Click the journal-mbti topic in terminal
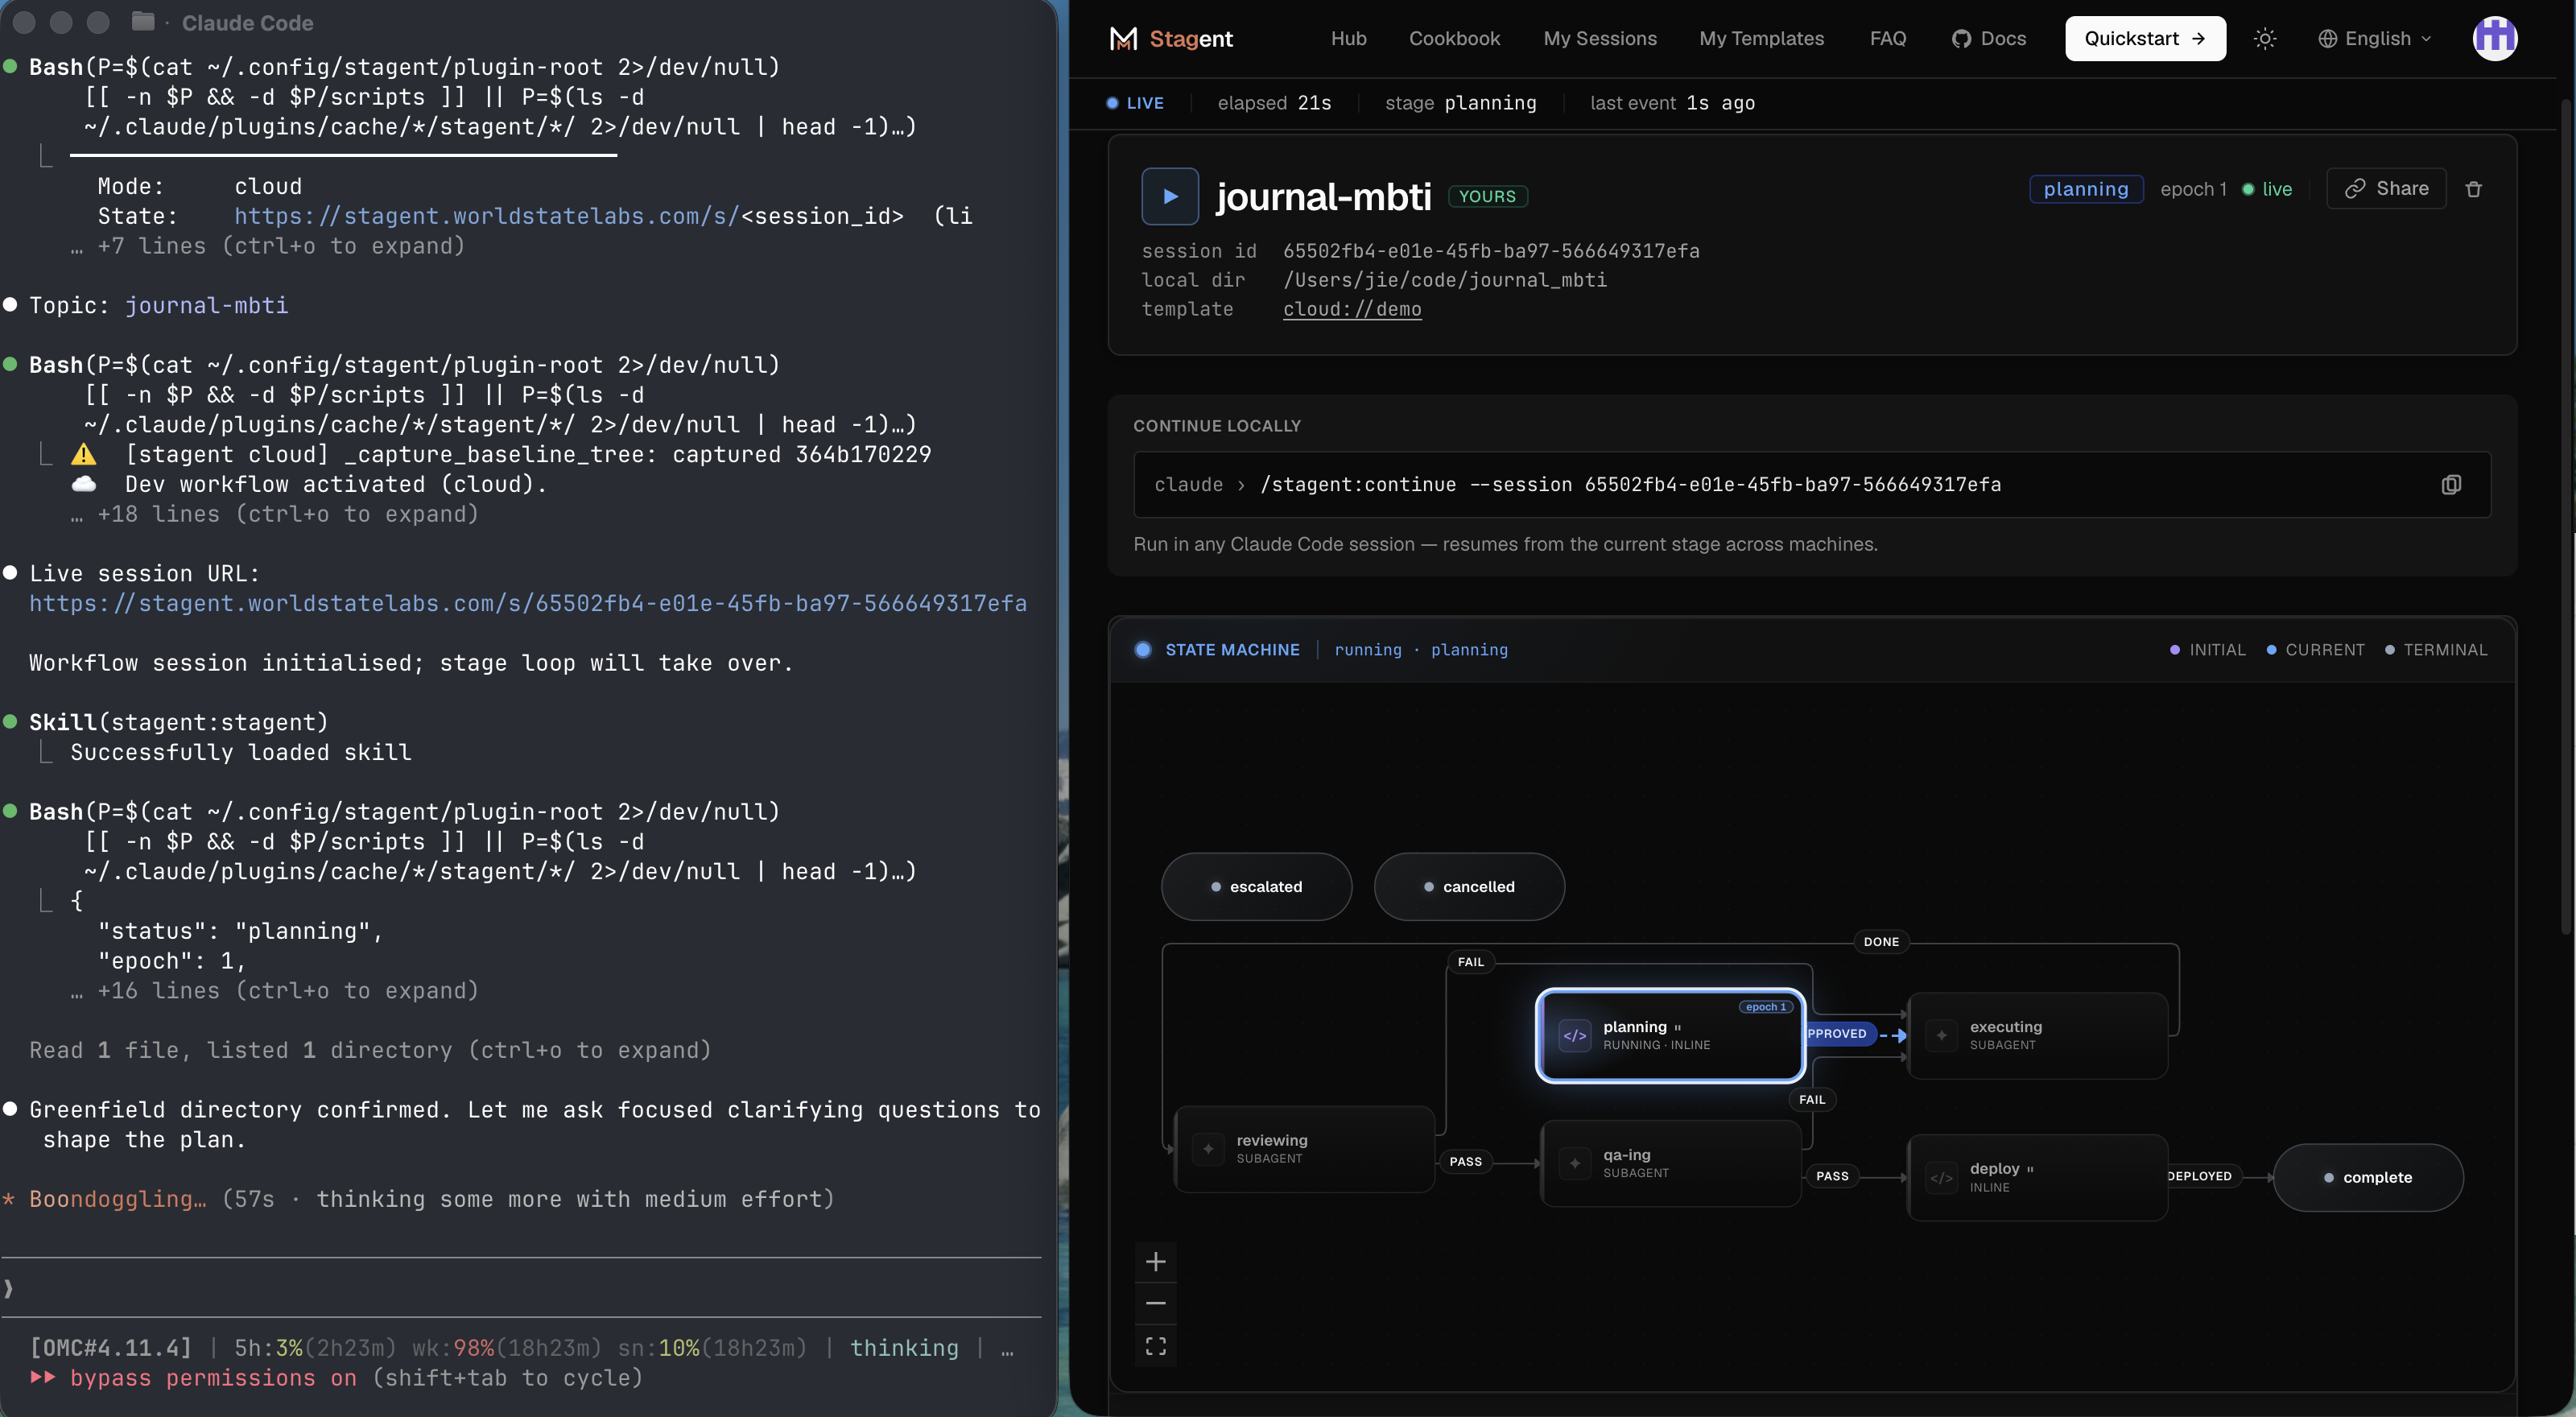The height and width of the screenshot is (1417, 2576). pyautogui.click(x=206, y=305)
